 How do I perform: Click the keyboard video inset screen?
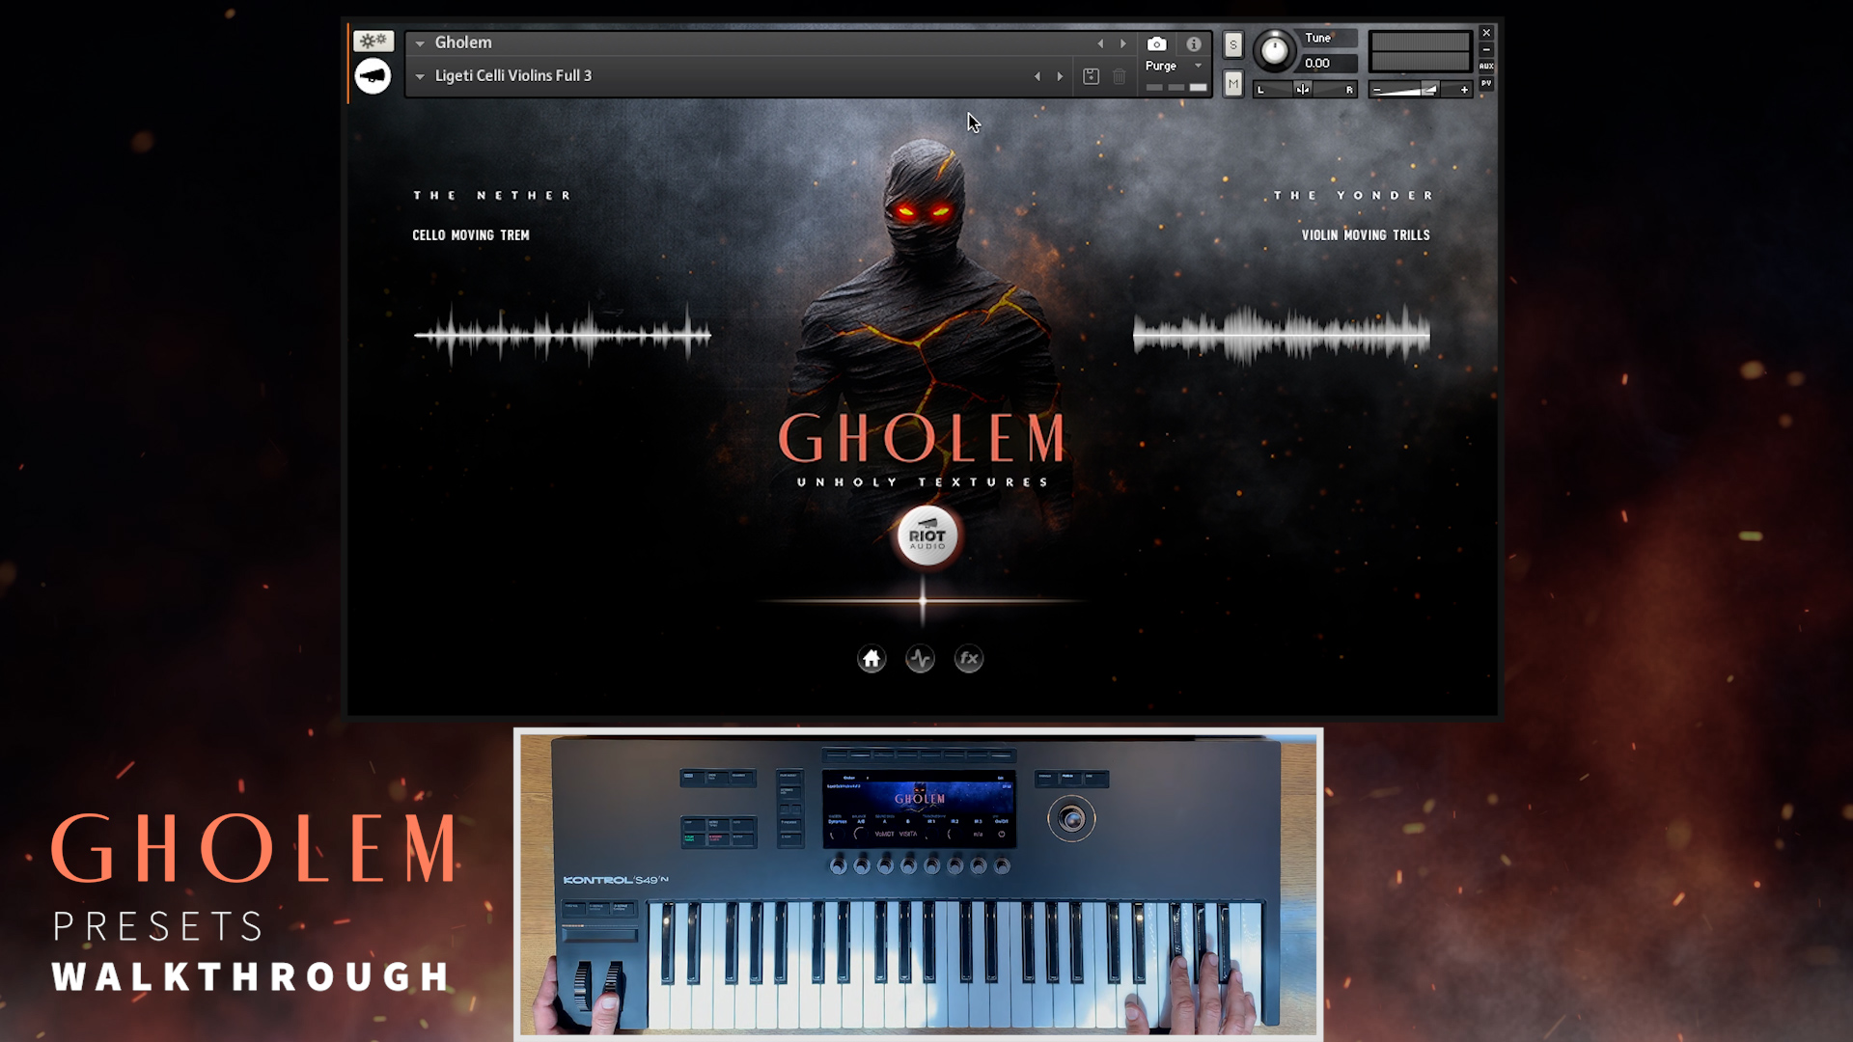pyautogui.click(x=919, y=809)
